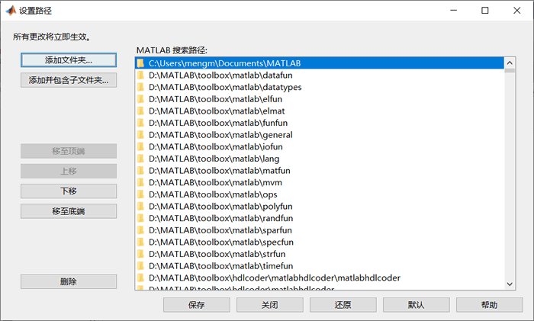Select the toolbox\matlab\datatypes path

pyautogui.click(x=320, y=87)
